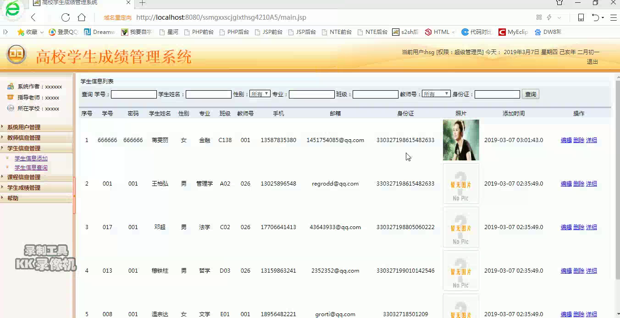Focus the 身份证 query input
This screenshot has height=318, width=620.
(x=498, y=94)
